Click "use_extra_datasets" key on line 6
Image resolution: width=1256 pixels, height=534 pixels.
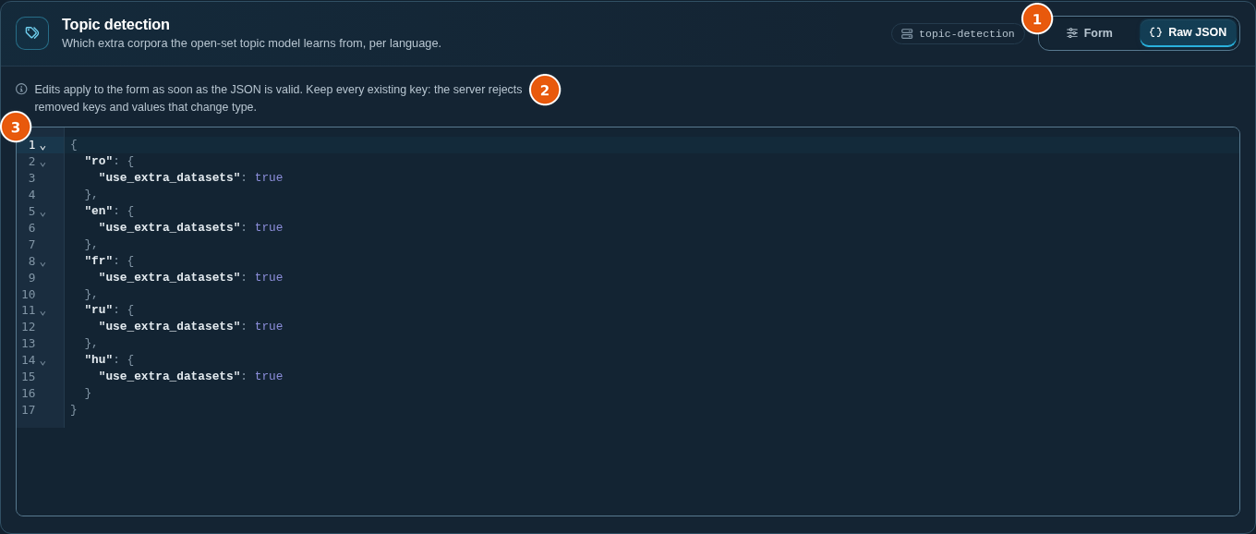coord(170,227)
